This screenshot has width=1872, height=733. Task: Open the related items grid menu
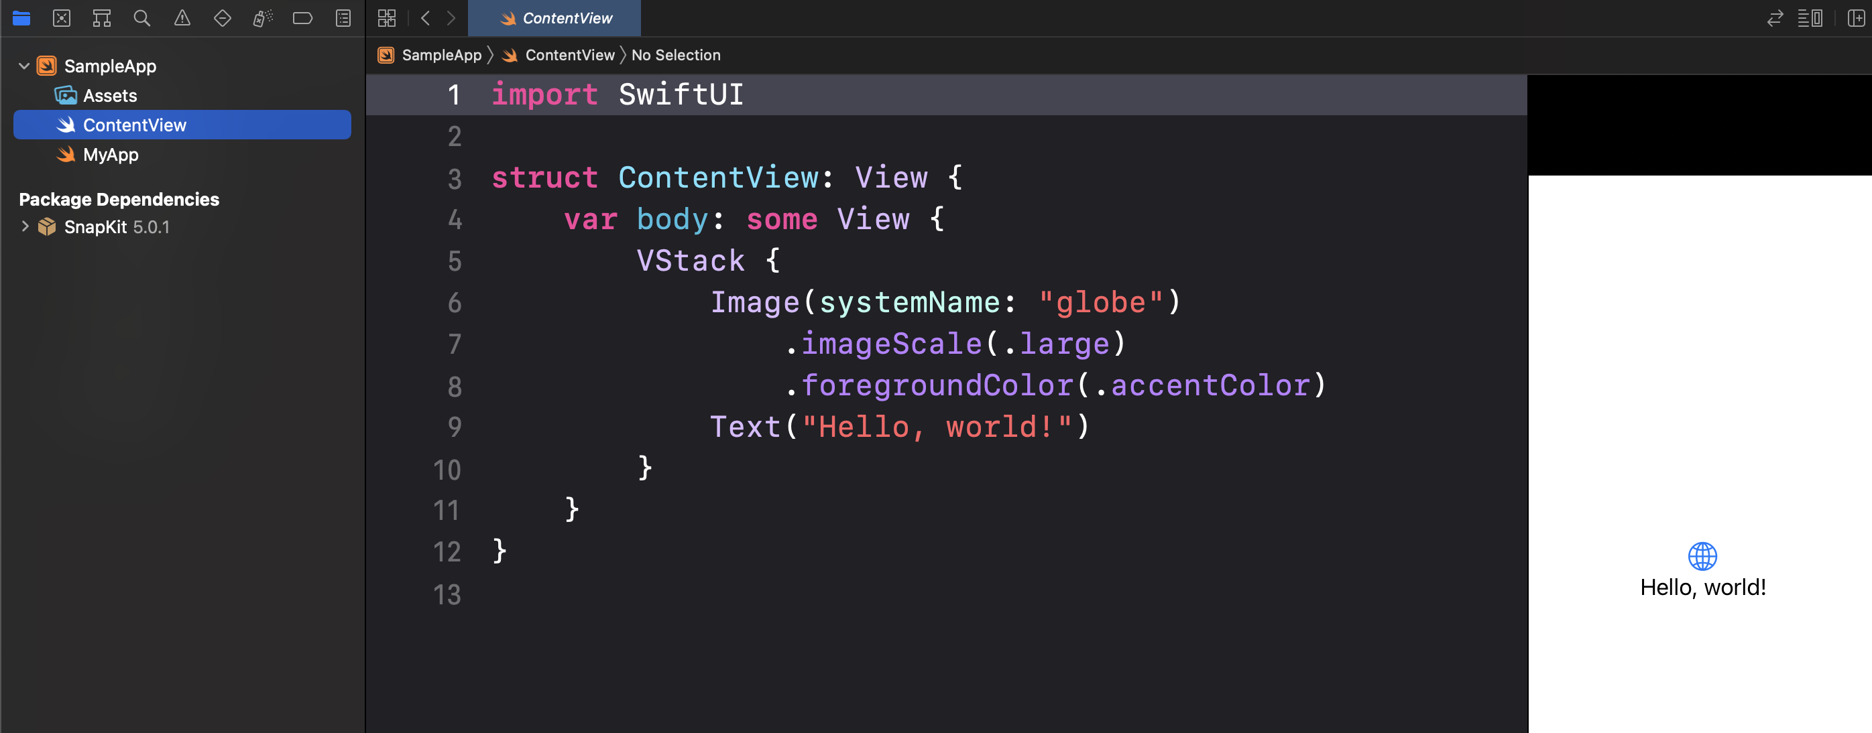(387, 18)
